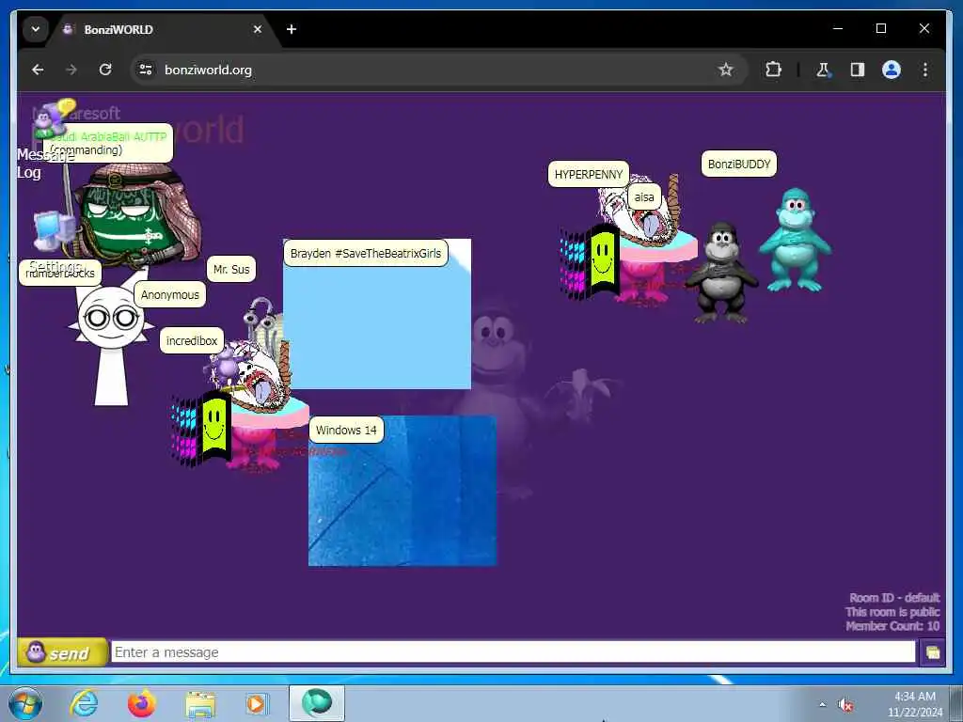This screenshot has width=963, height=722.
Task: Click the HYPERPENNY name tag
Action: 589,174
